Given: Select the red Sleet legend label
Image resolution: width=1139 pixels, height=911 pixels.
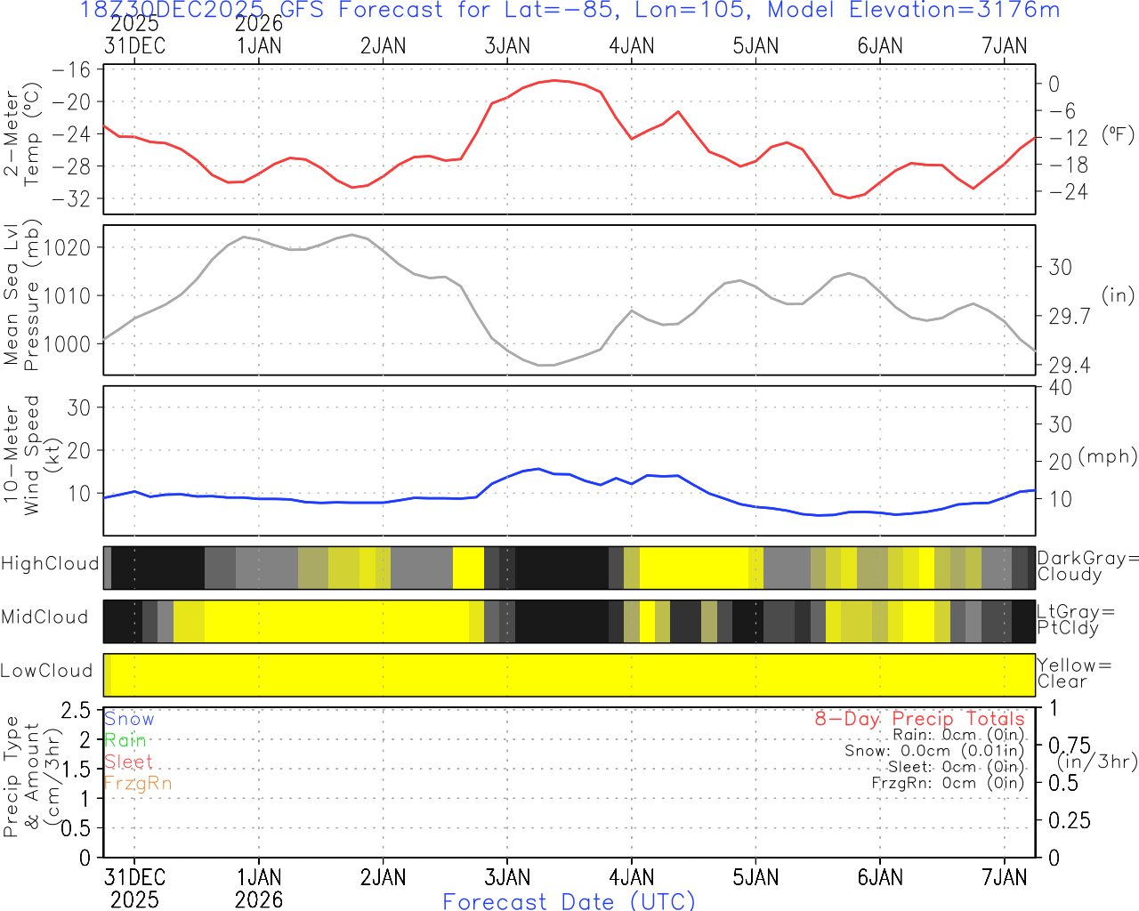Looking at the screenshot, I should point(128,762).
